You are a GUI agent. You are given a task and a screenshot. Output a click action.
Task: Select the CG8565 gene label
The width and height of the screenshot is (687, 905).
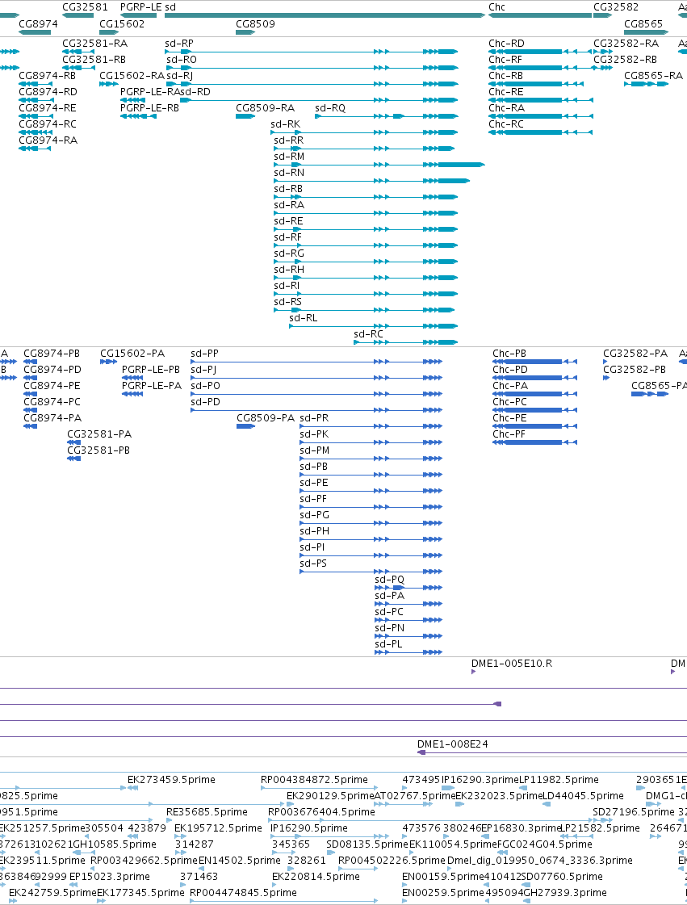[643, 23]
